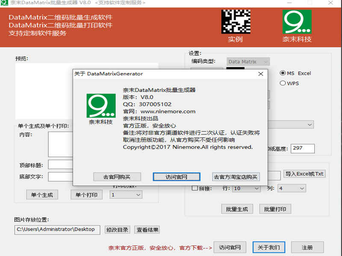Minimize the main application window
This screenshot has height=256, width=342.
point(289,3)
